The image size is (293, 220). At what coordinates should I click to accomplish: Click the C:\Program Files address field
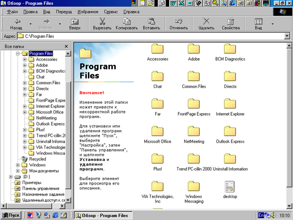click(x=151, y=36)
